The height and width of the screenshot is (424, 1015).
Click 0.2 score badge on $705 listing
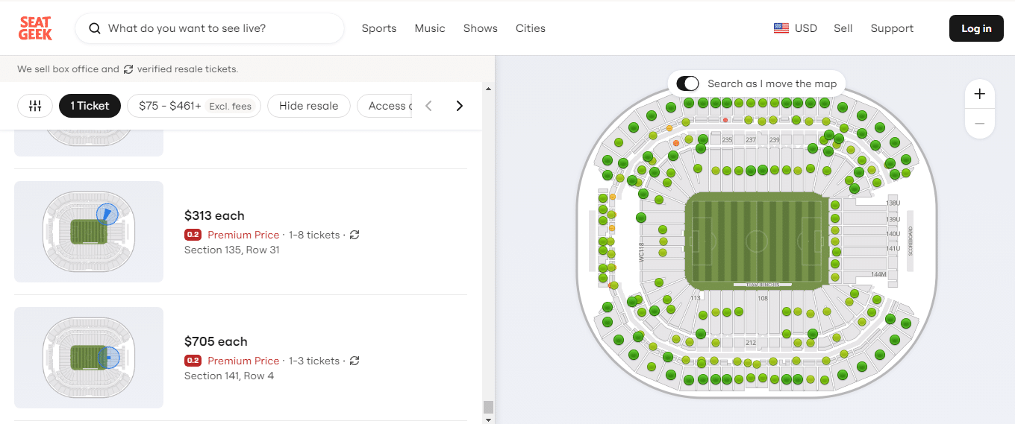click(193, 361)
